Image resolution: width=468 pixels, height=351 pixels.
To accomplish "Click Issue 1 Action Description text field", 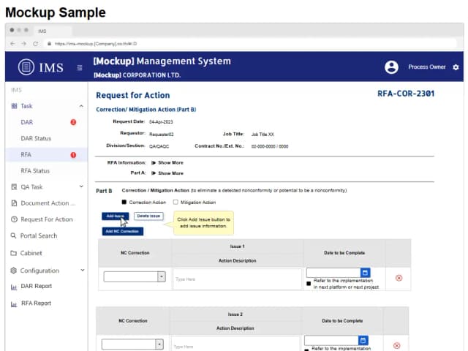I will pyautogui.click(x=236, y=279).
